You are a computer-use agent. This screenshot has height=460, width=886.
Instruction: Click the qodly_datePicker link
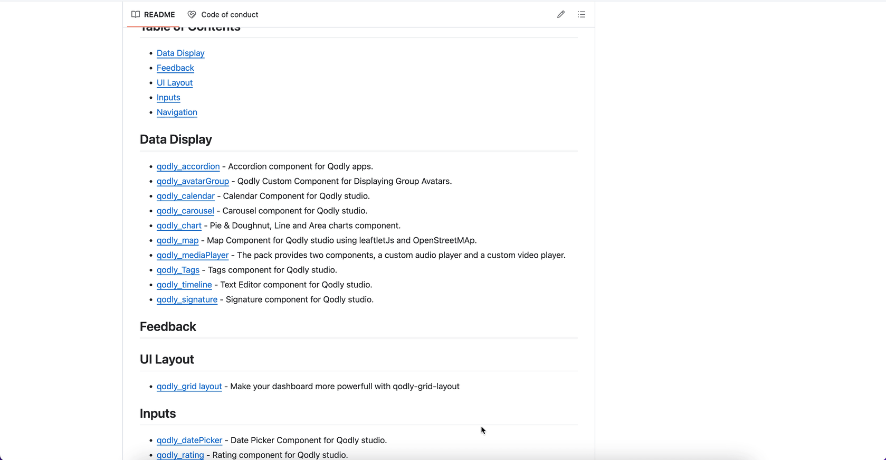(x=189, y=440)
